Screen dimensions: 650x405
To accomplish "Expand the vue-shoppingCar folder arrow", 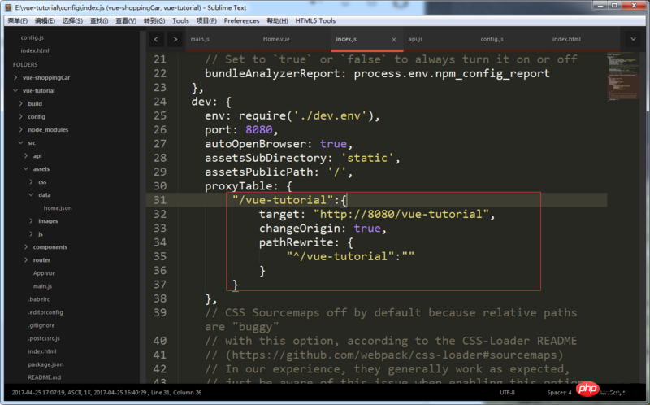I will click(15, 77).
